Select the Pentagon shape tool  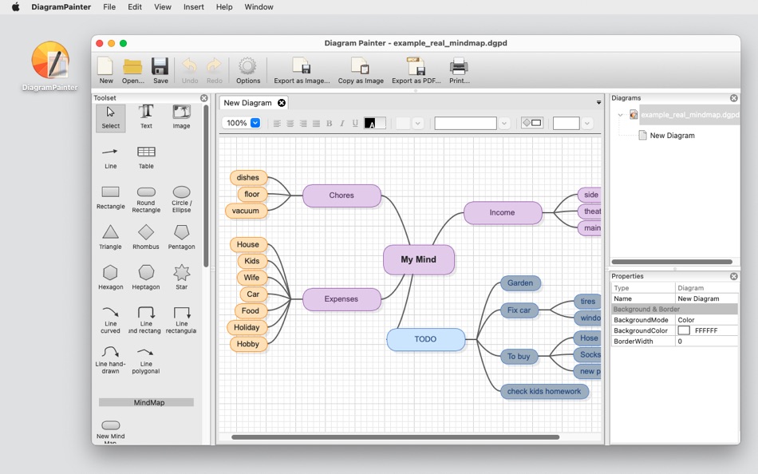coord(181,238)
